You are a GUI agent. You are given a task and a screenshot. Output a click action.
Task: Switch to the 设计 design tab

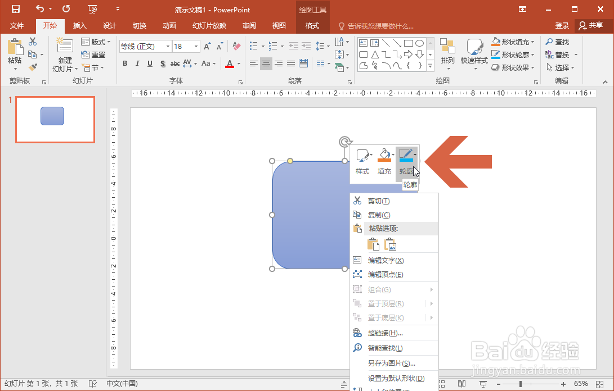[110, 26]
